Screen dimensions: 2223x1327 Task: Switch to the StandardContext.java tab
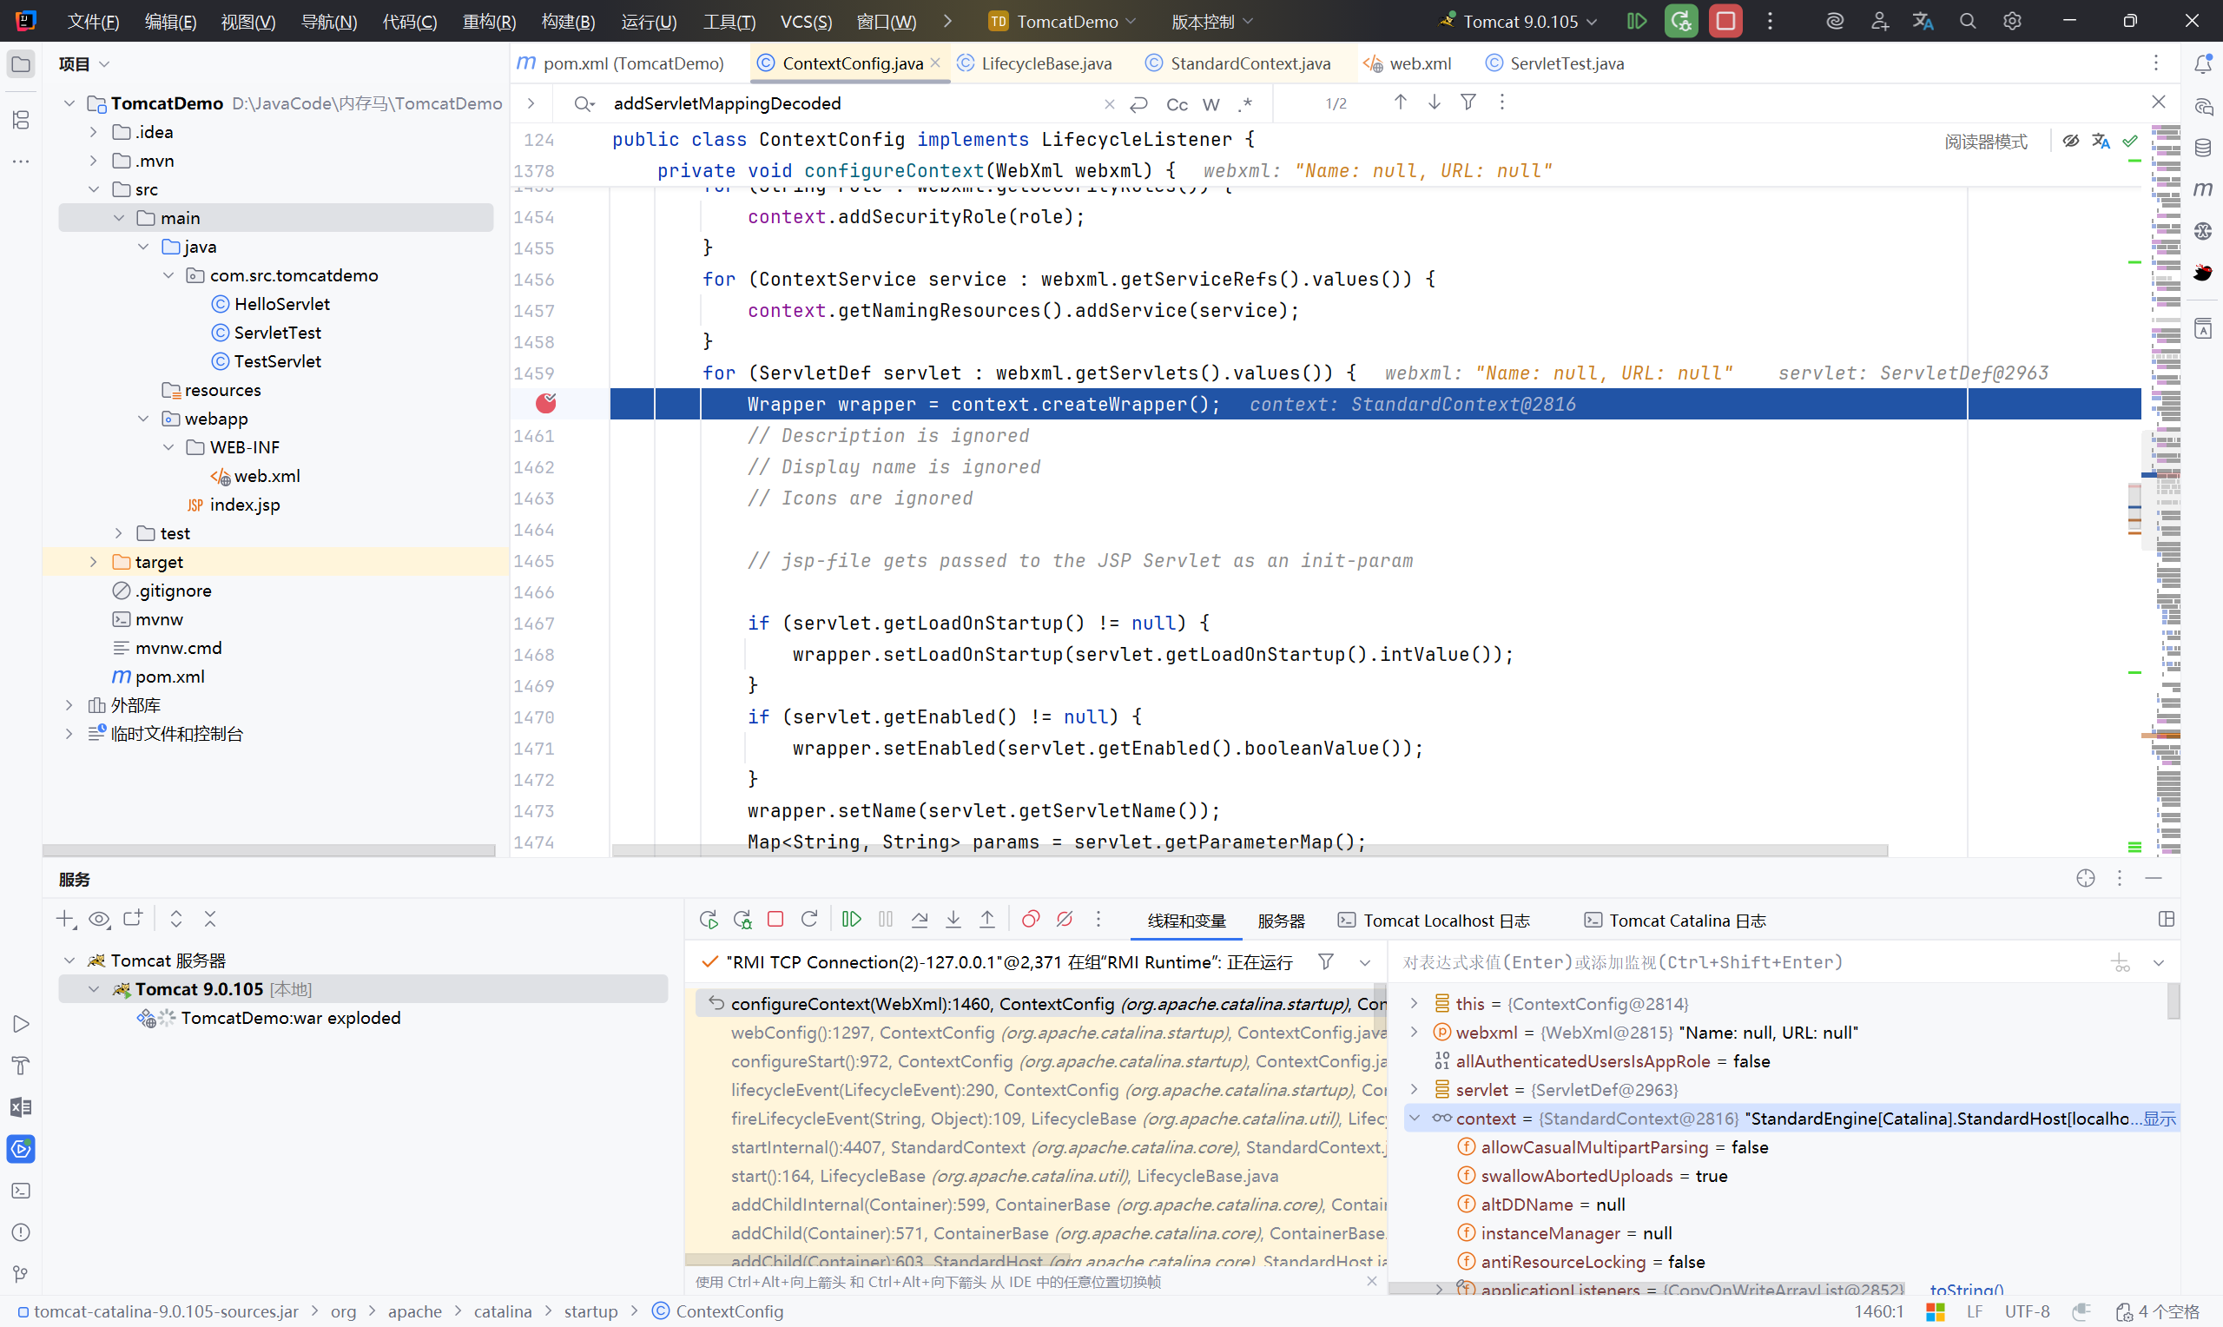coord(1249,63)
